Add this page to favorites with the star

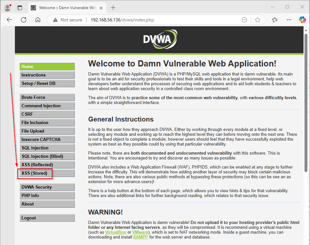click(x=257, y=20)
